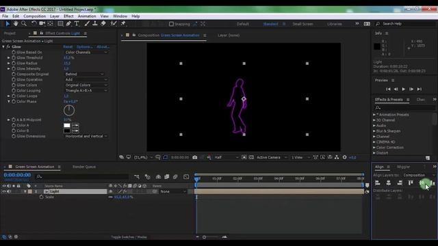438x246 pixels.
Task: Select the Standard workspace
Action: [x=270, y=24]
